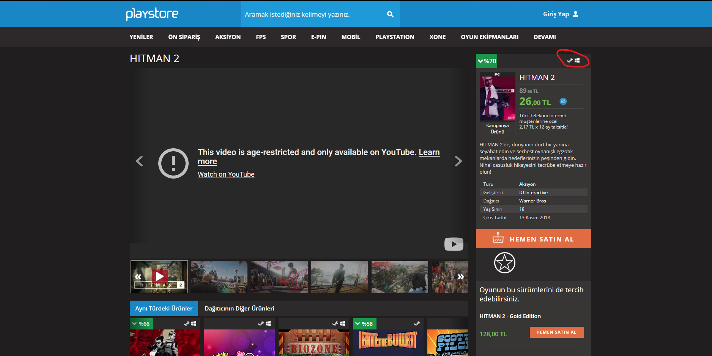The image size is (712, 356).
Task: Open the Scott Pilgrim game card image
Action: (448, 343)
